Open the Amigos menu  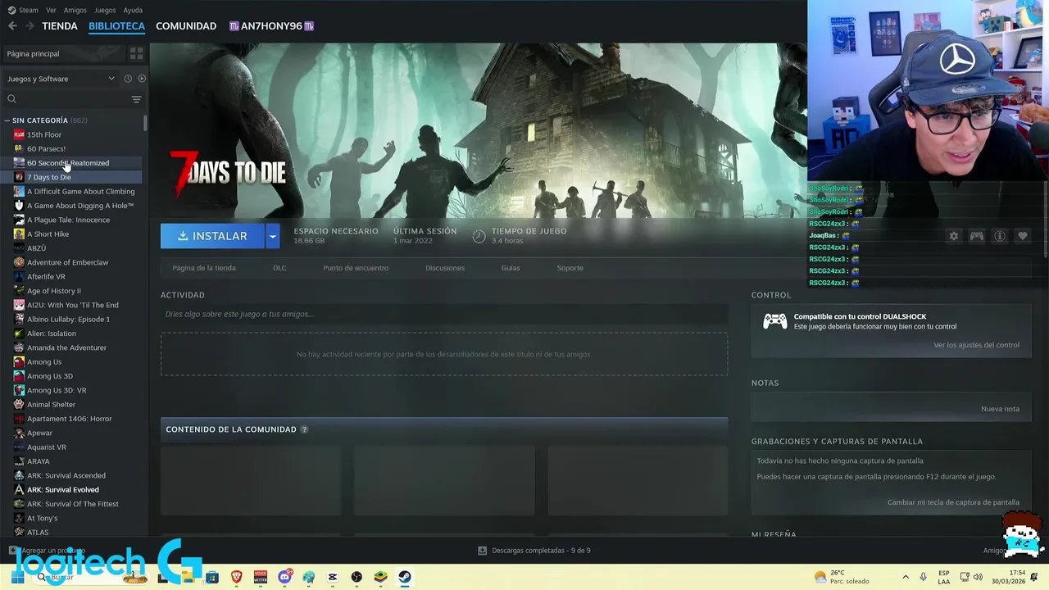click(75, 10)
